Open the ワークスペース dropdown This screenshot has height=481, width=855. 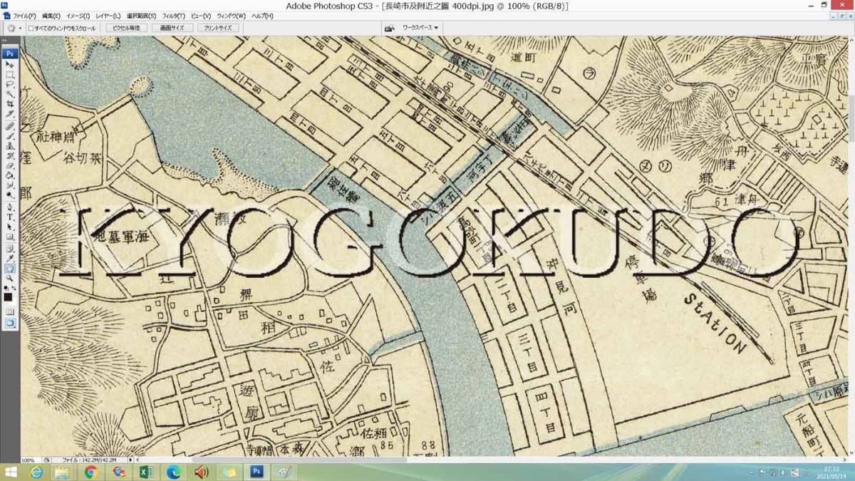(420, 28)
